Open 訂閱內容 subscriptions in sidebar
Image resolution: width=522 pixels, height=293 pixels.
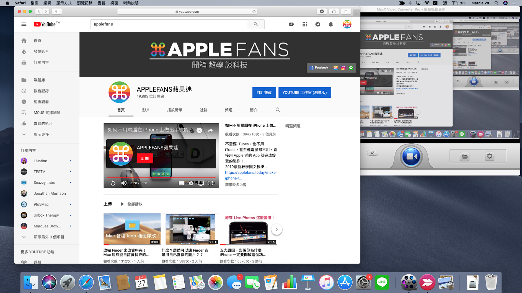tap(47, 62)
